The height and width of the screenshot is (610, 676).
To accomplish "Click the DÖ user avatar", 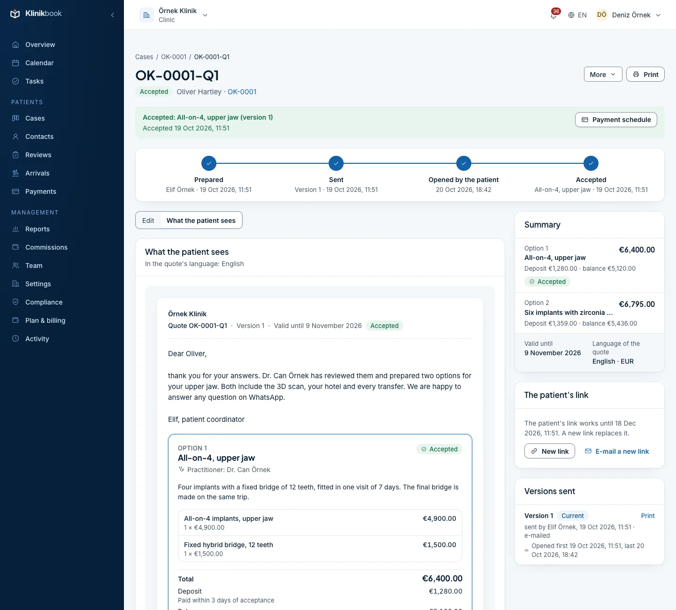I will coord(602,15).
